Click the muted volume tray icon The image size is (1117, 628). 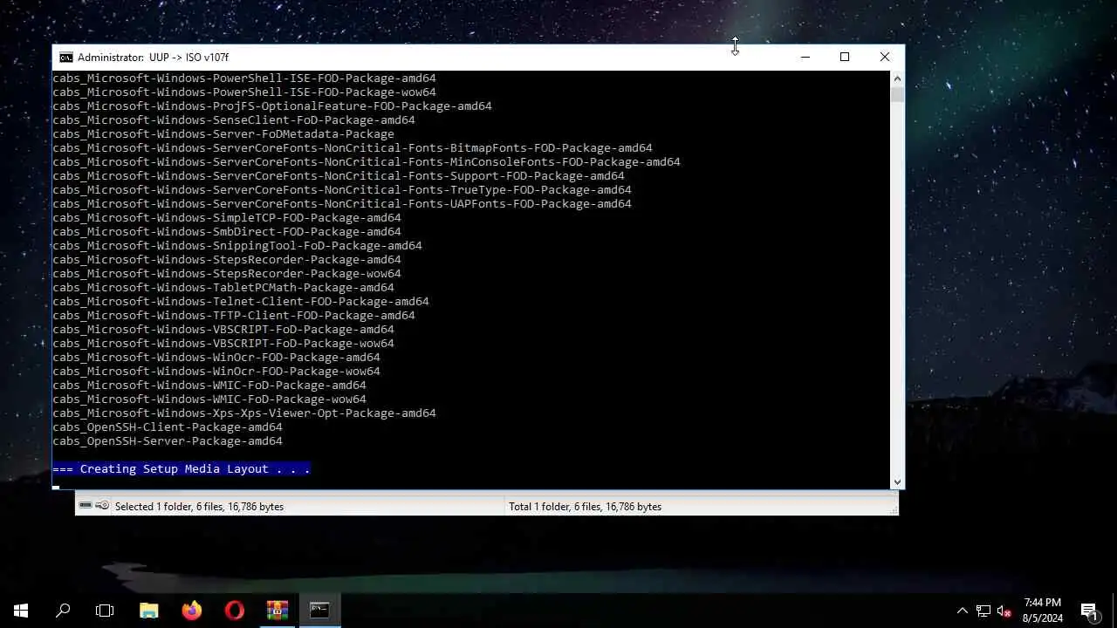point(1004,611)
